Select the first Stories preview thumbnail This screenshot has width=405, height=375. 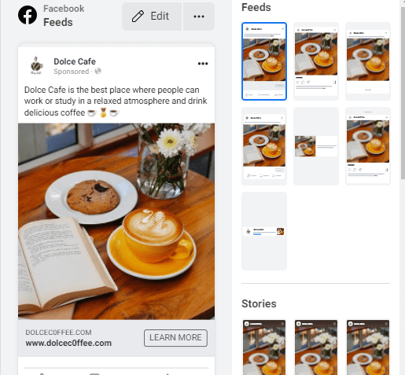coord(264,347)
